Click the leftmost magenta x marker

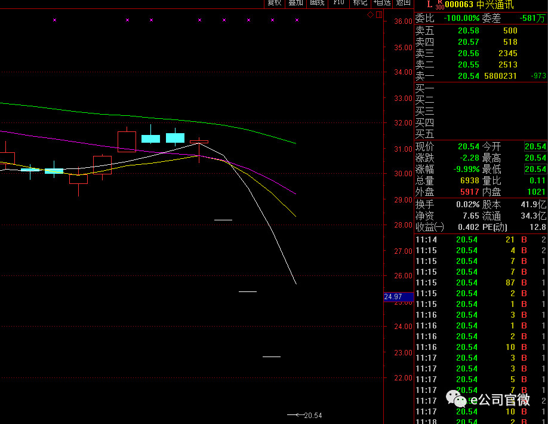click(54, 20)
